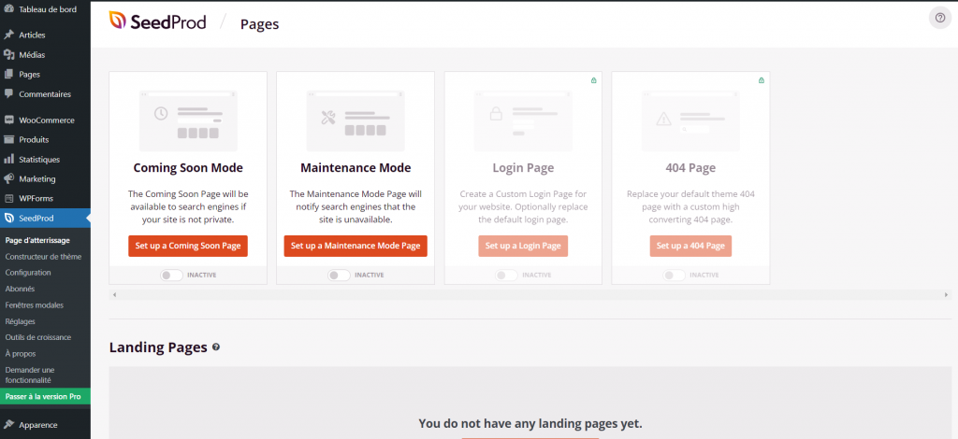Toggle the Login Page inactive switch
Screen dimensions: 958x439
506,276
